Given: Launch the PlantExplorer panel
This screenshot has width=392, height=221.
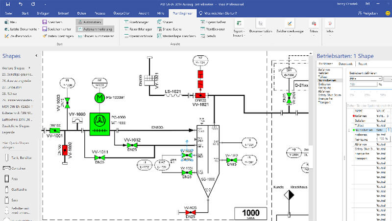Looking at the screenshot, I should (x=213, y=29).
